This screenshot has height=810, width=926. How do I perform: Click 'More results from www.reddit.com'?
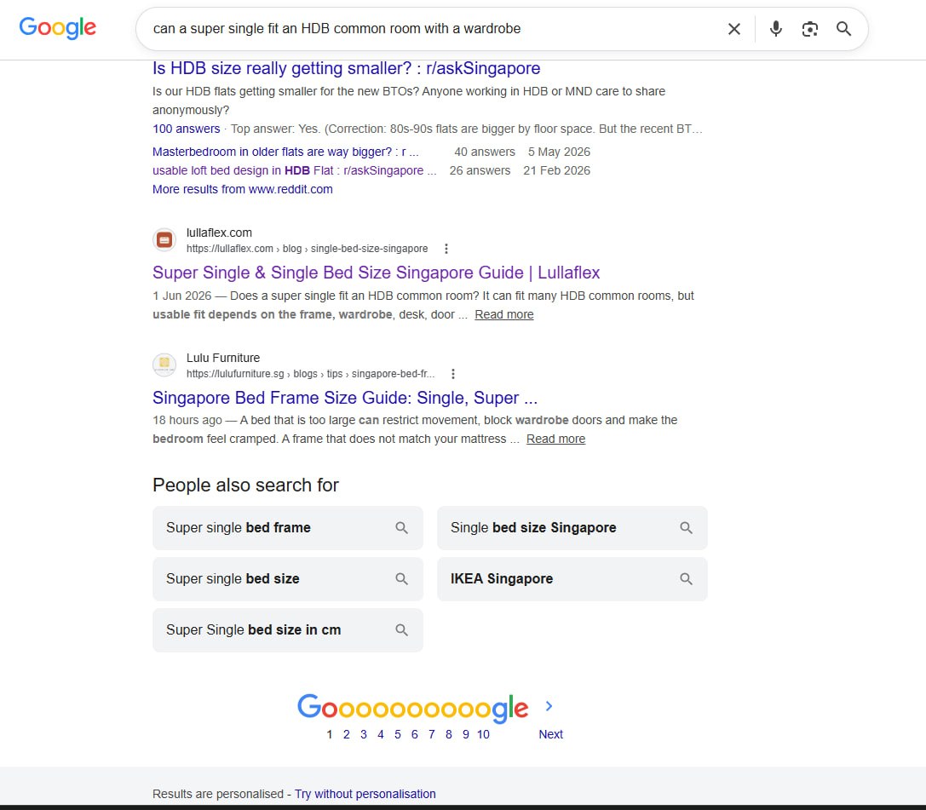tap(243, 190)
